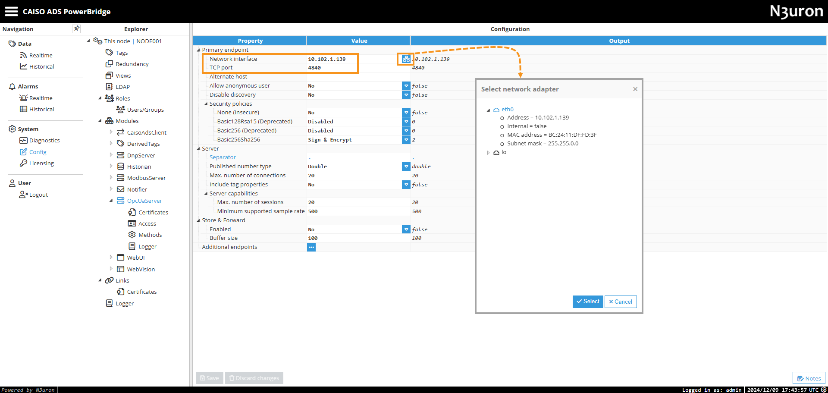Click Additional endpoints ellipsis button

tap(311, 247)
